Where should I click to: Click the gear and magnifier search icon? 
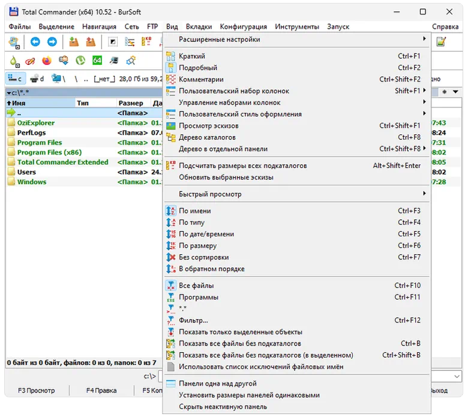click(131, 61)
